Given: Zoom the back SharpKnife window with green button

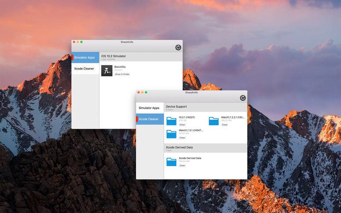Looking at the screenshot, I should 81,42.
